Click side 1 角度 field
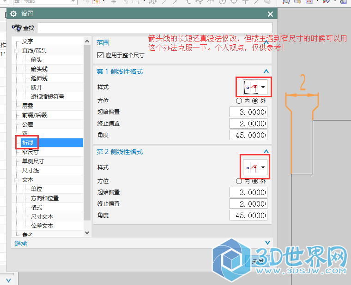Image resolution: width=351 pixels, height=285 pixels. pos(248,135)
